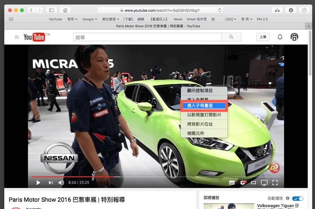315x209 pixels.
Task: Turn off the 自動播放 autoplay switch
Action: pyautogui.click(x=297, y=198)
